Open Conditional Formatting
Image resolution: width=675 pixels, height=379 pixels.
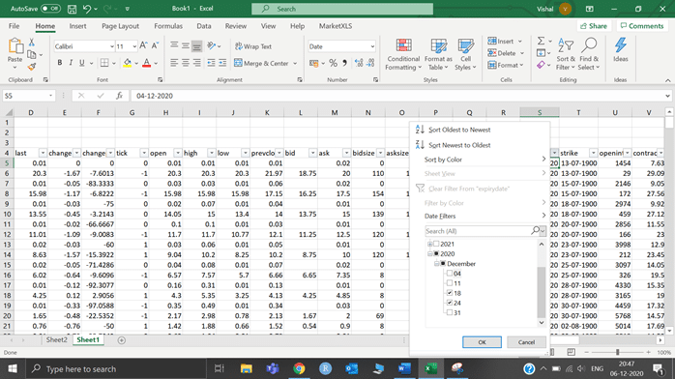(403, 55)
